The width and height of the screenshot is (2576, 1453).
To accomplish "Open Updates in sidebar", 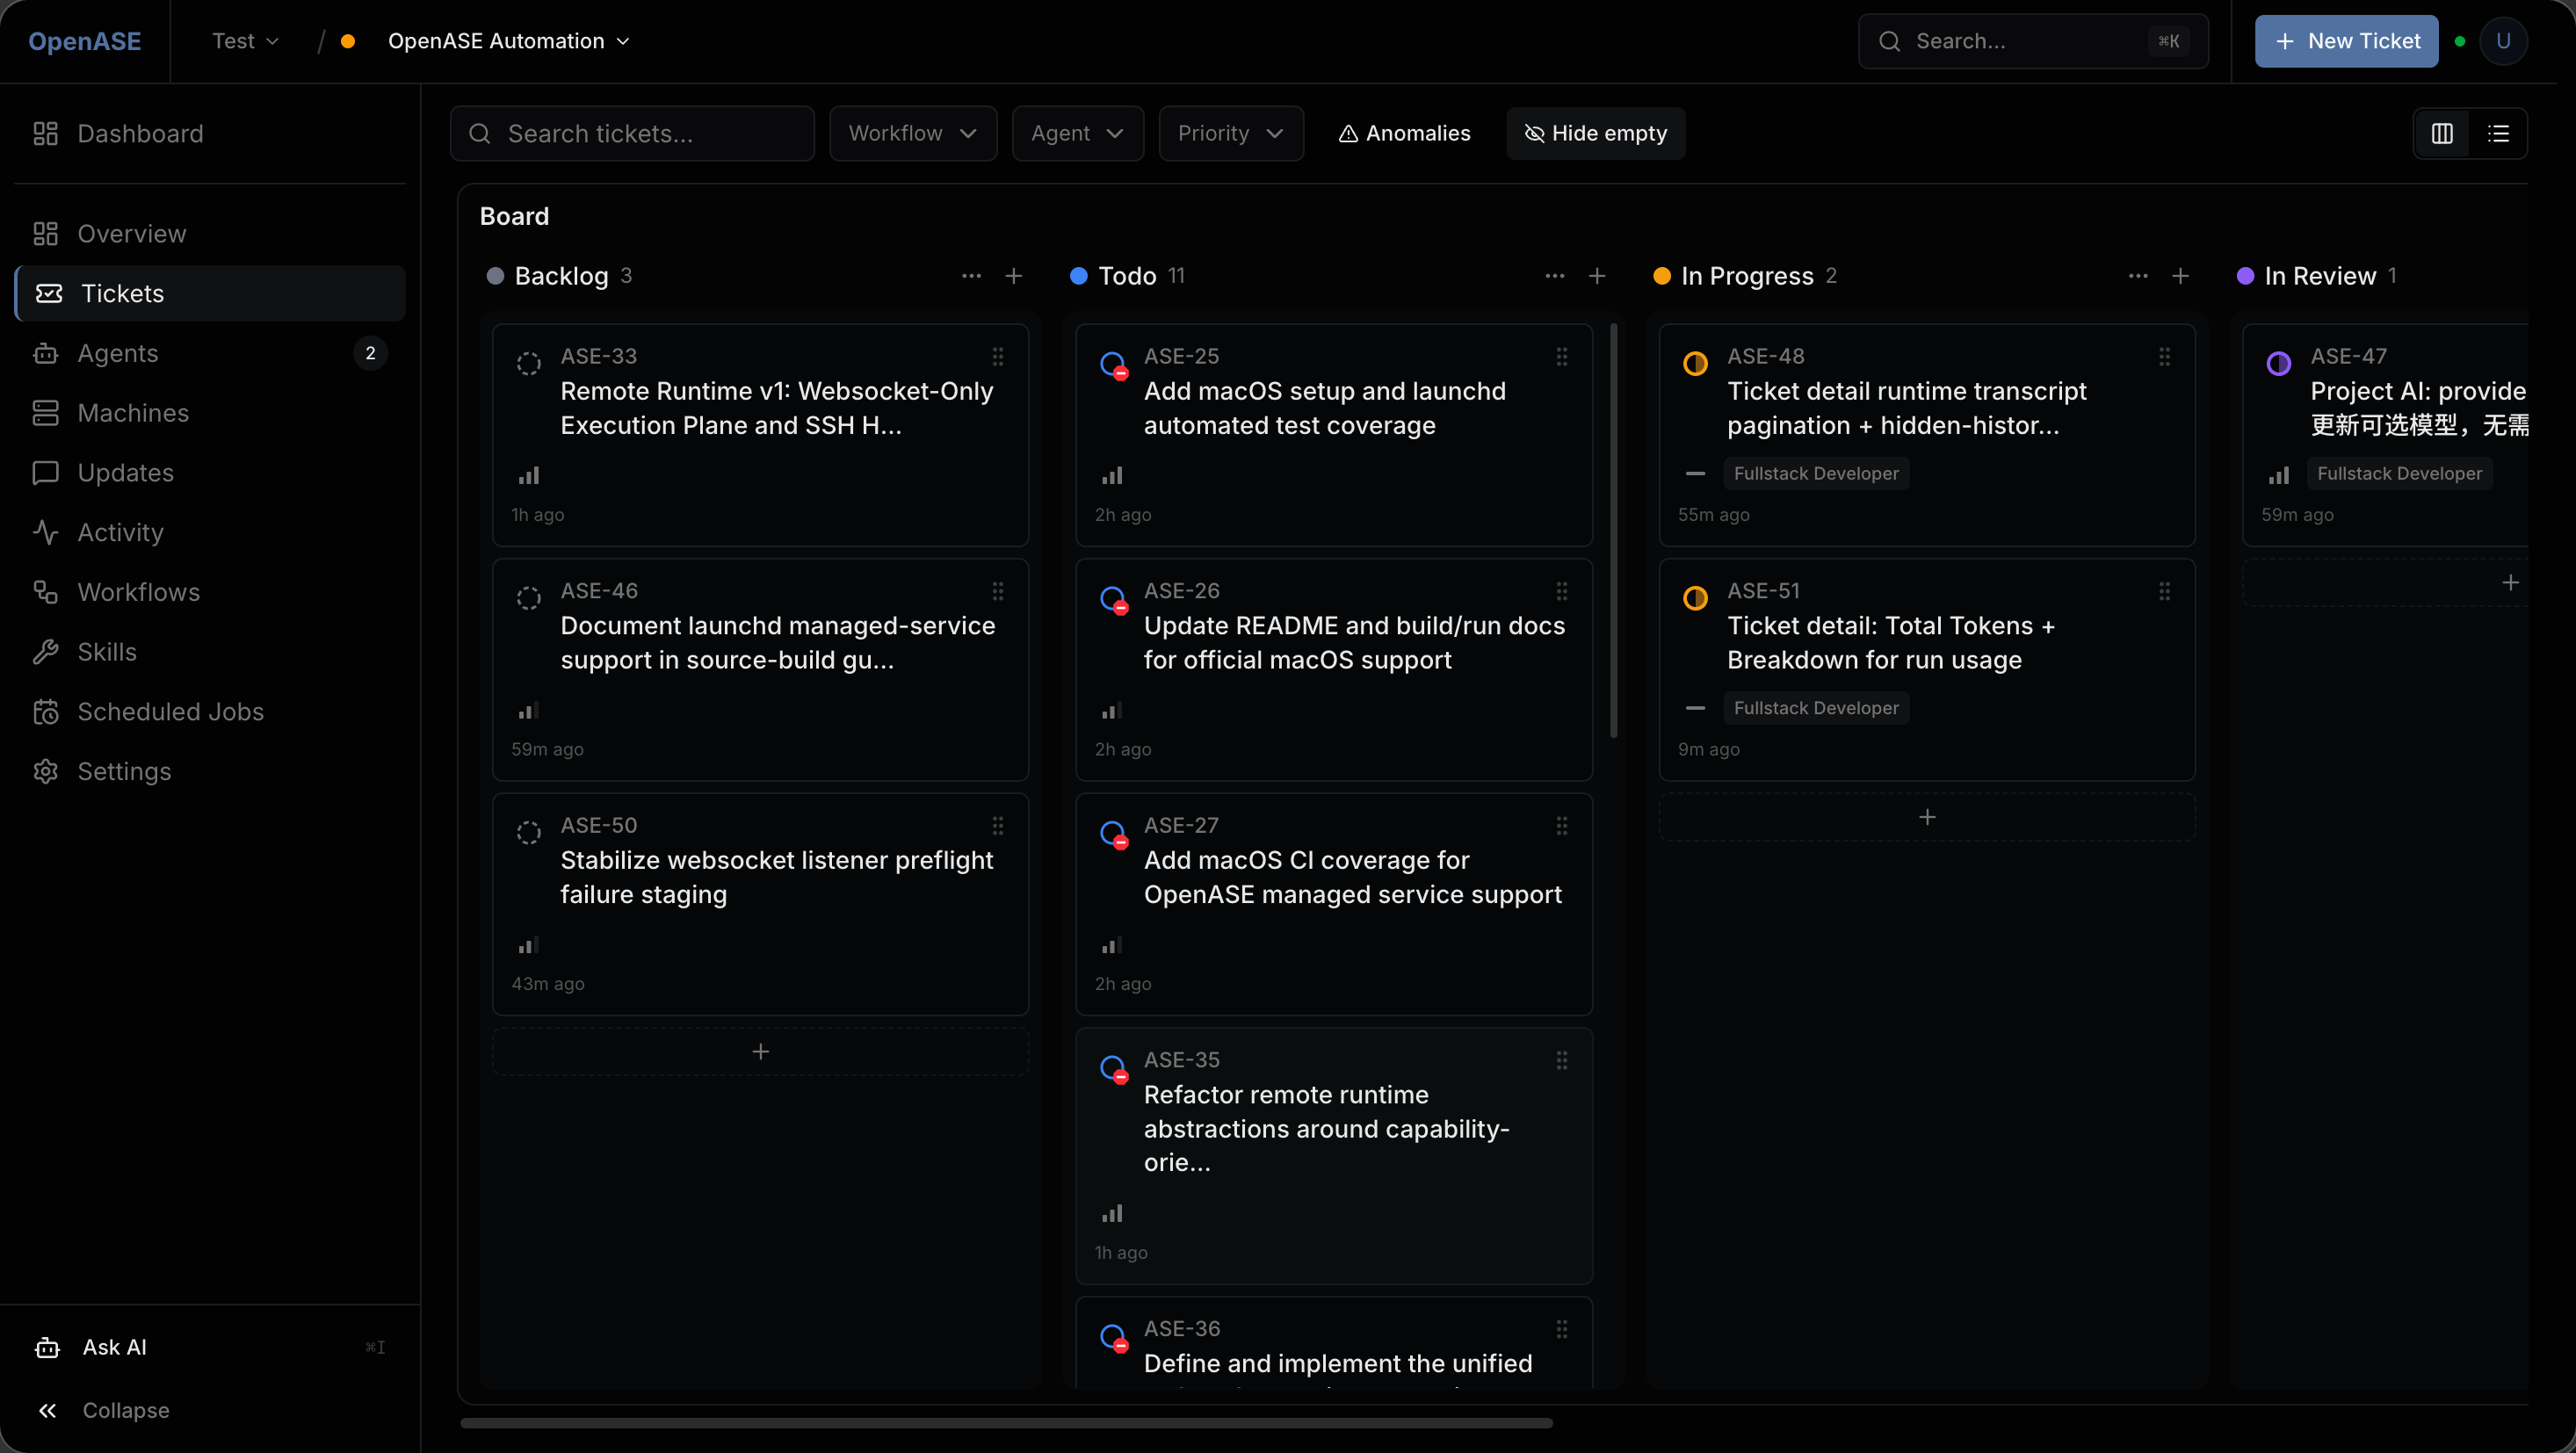I will [x=211, y=473].
